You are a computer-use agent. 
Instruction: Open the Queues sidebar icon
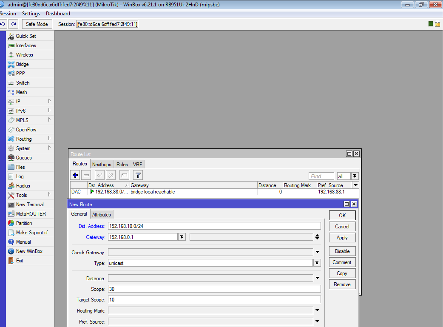click(11, 158)
